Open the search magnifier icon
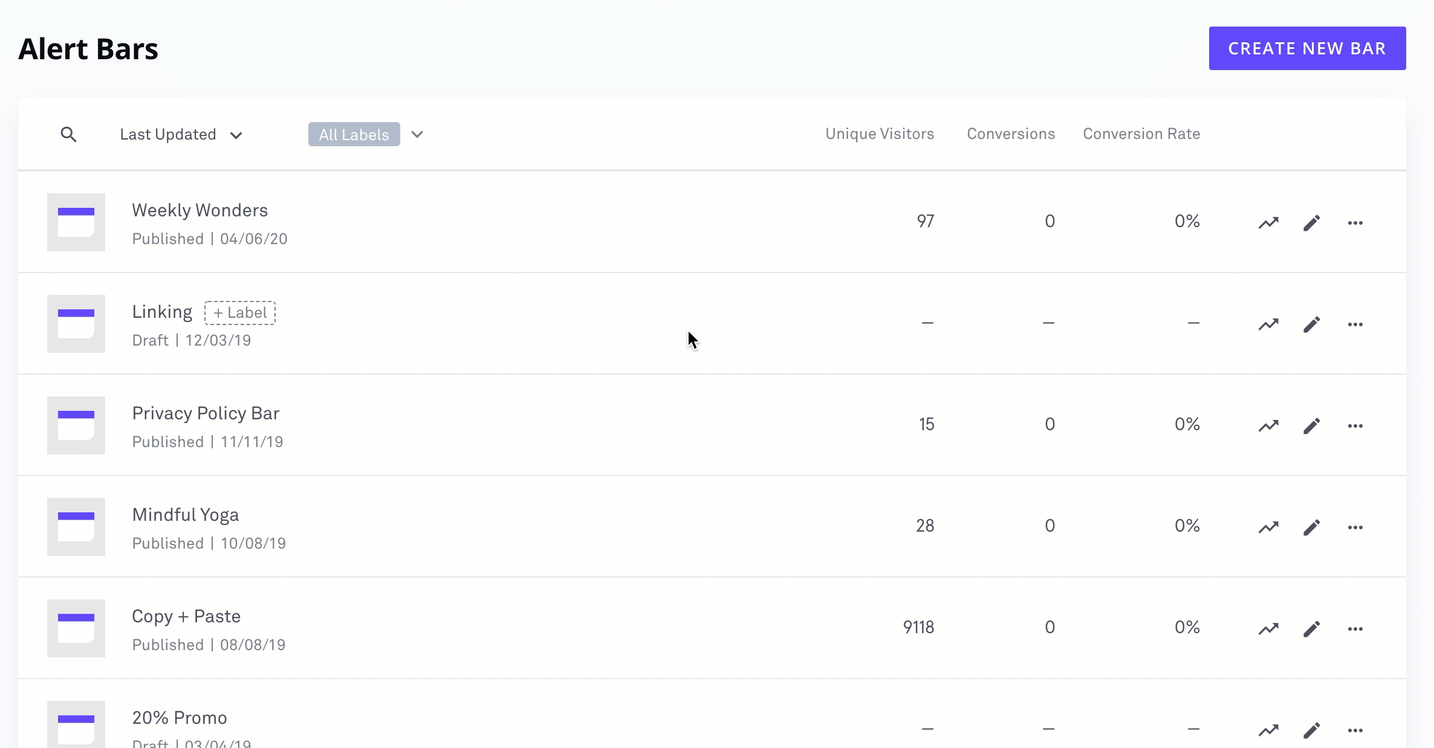 point(69,135)
